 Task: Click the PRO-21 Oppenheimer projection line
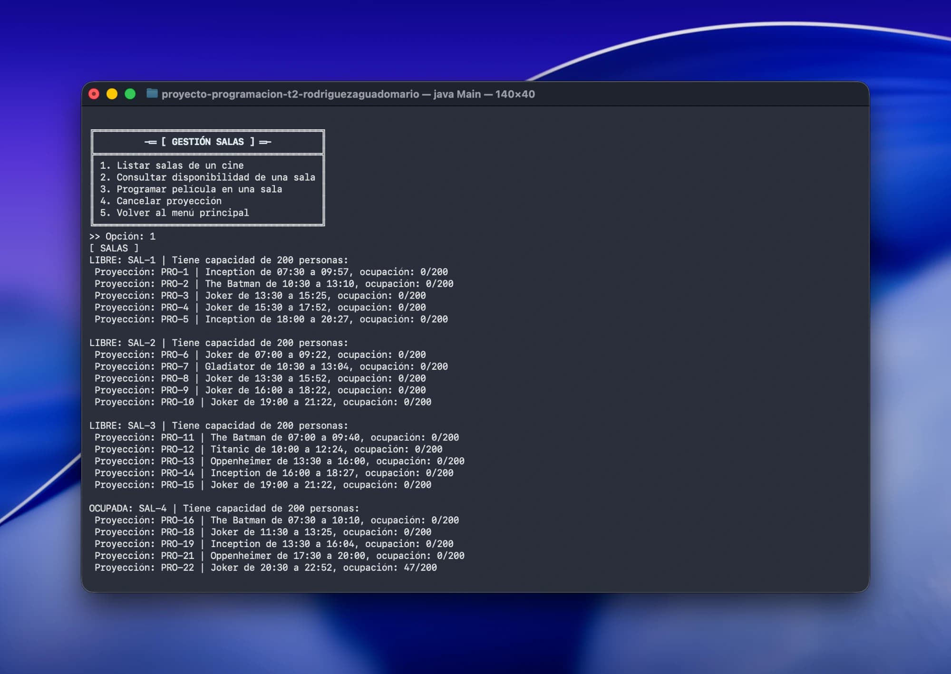[280, 556]
